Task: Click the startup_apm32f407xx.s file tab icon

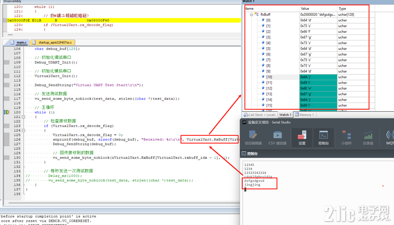Action: point(34,42)
